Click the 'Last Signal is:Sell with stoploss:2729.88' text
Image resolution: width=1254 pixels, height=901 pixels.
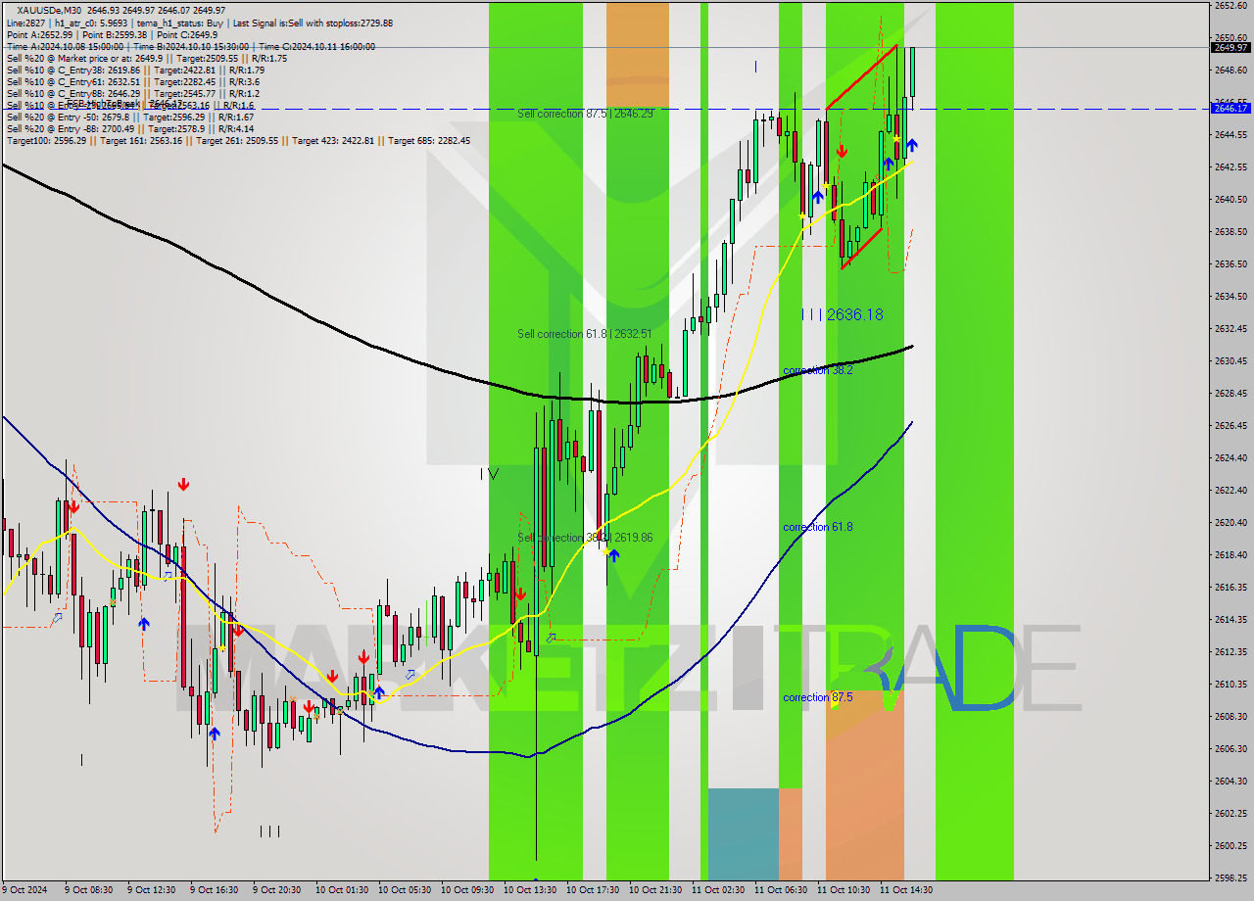pyautogui.click(x=312, y=23)
